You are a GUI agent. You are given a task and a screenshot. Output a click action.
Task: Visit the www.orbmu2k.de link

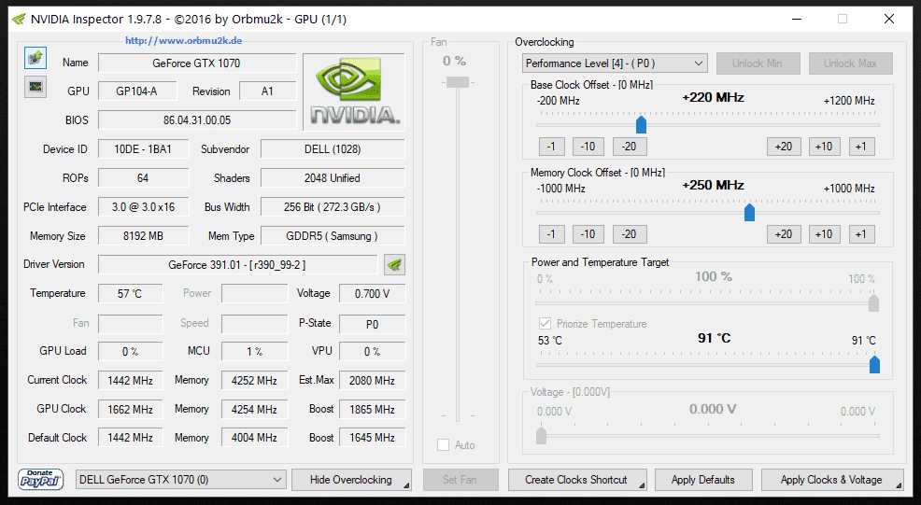pyautogui.click(x=183, y=40)
